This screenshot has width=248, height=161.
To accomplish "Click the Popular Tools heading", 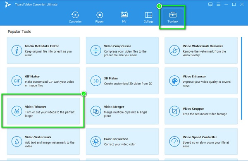I will tap(19, 31).
